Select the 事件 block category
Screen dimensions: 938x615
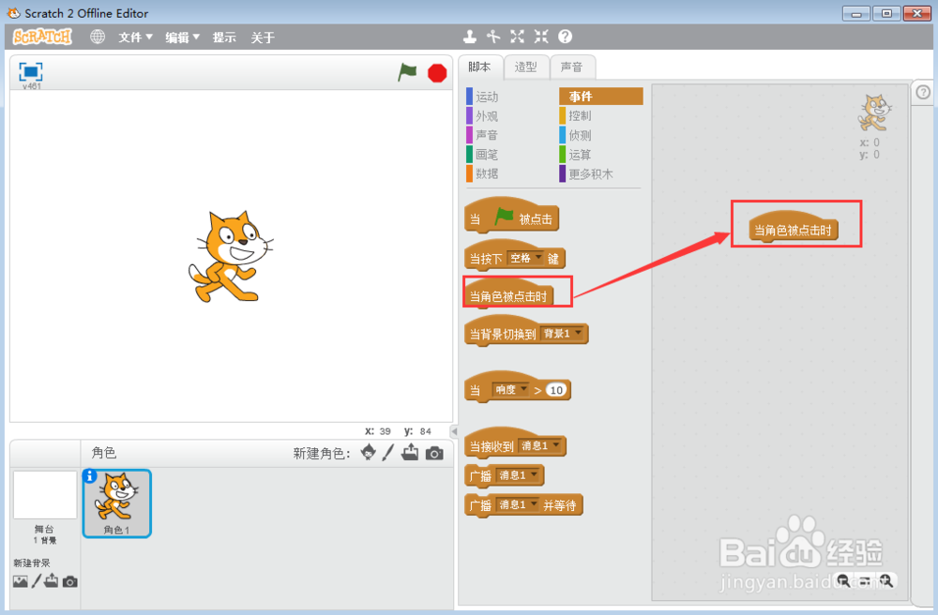[601, 97]
